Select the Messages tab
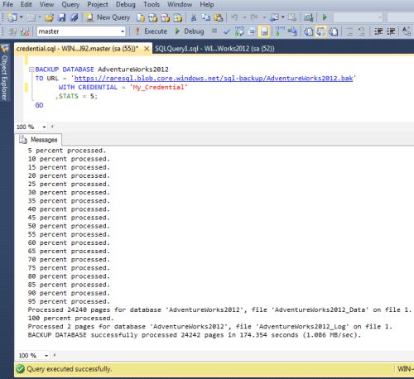This screenshot has height=379, width=414. (39, 140)
